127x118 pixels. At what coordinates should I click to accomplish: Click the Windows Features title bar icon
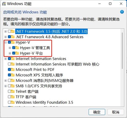(4, 4)
